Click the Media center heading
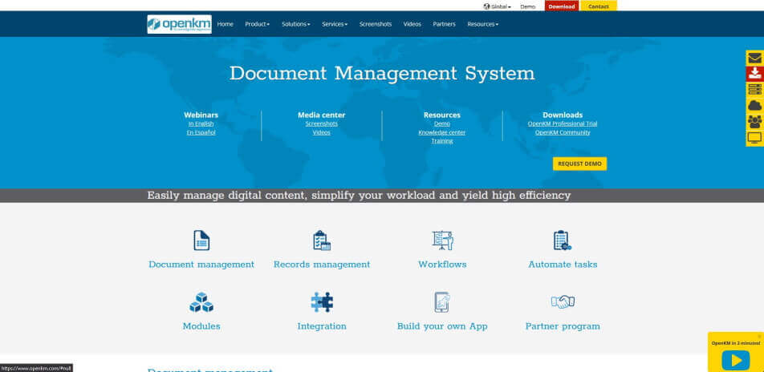The width and height of the screenshot is (764, 372). (322, 115)
